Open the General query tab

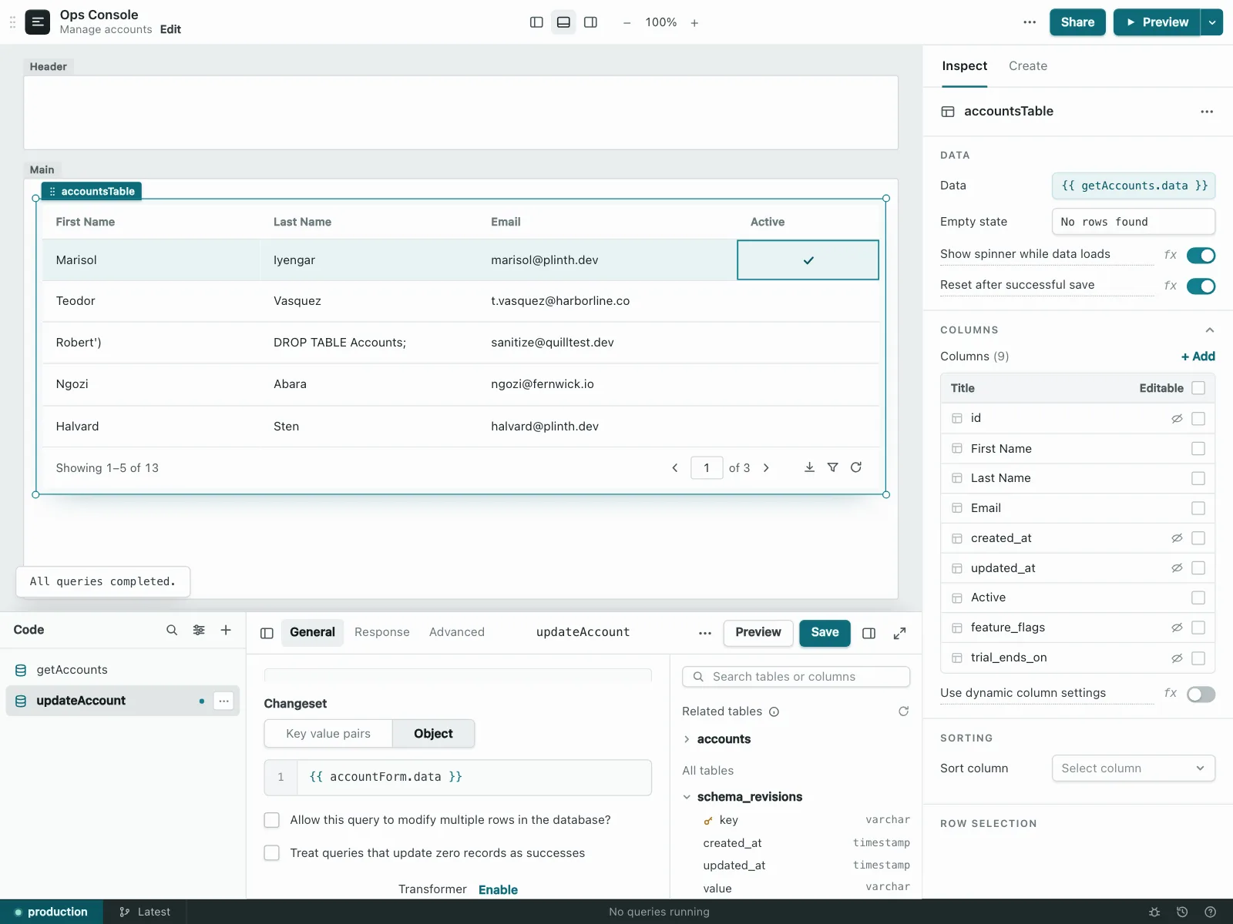click(x=312, y=632)
